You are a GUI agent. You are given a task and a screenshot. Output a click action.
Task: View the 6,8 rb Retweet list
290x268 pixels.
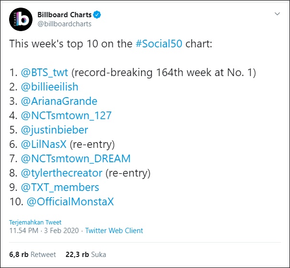33,255
